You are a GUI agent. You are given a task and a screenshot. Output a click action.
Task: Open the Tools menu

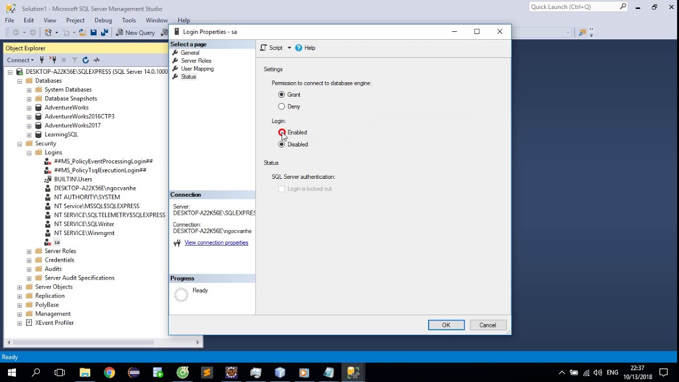click(x=129, y=20)
